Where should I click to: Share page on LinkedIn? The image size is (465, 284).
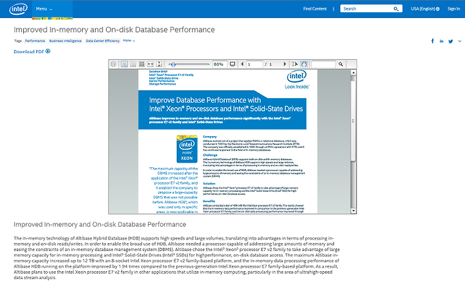tap(441, 41)
